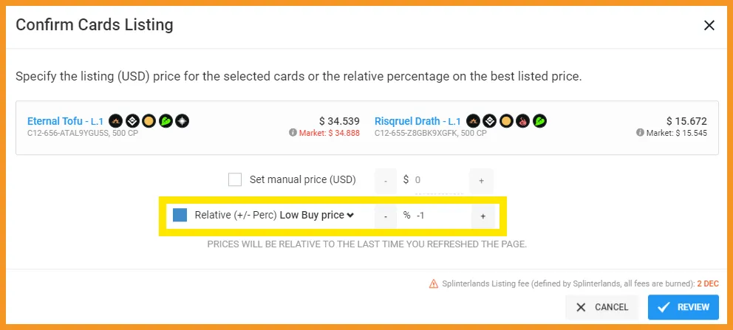The height and width of the screenshot is (330, 733).
Task: Increase the relative percentage with plus
Action: [x=483, y=216]
